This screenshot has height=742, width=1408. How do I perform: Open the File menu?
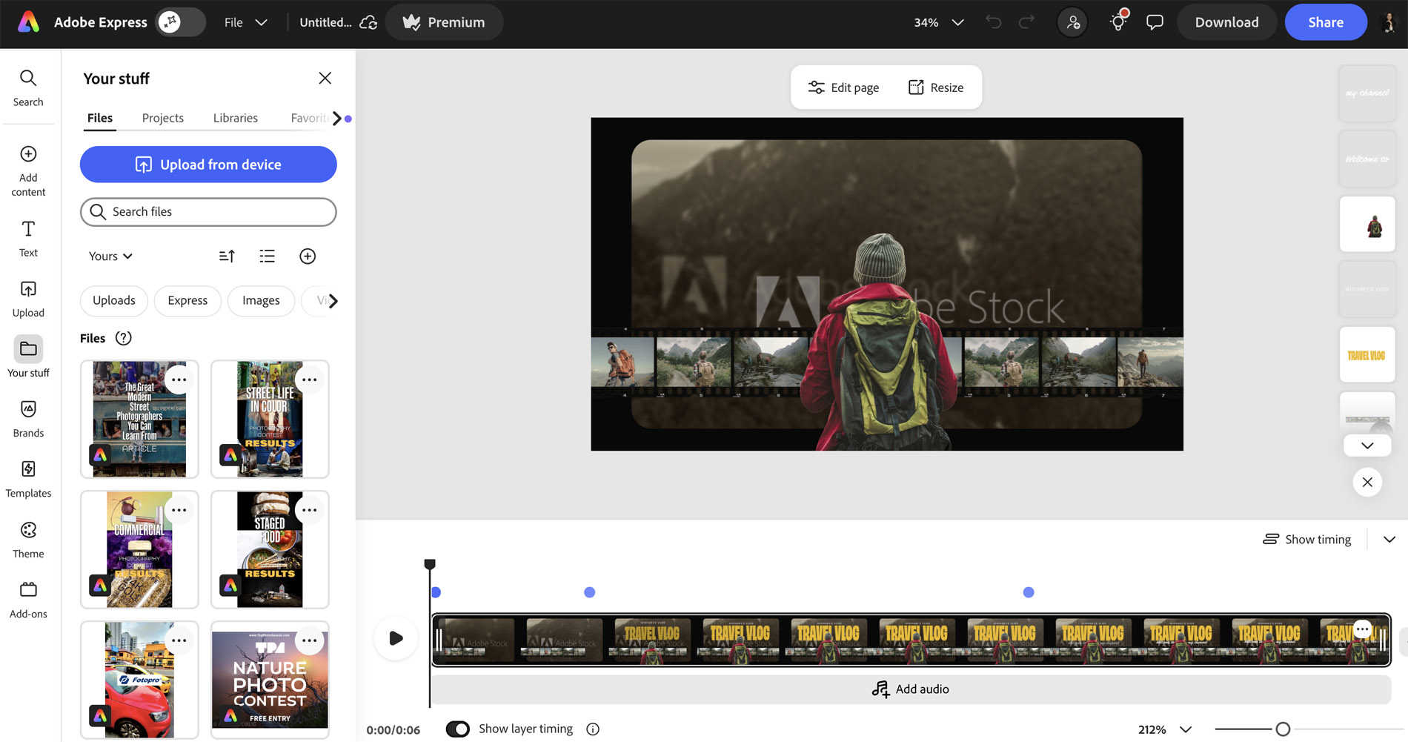(x=245, y=22)
